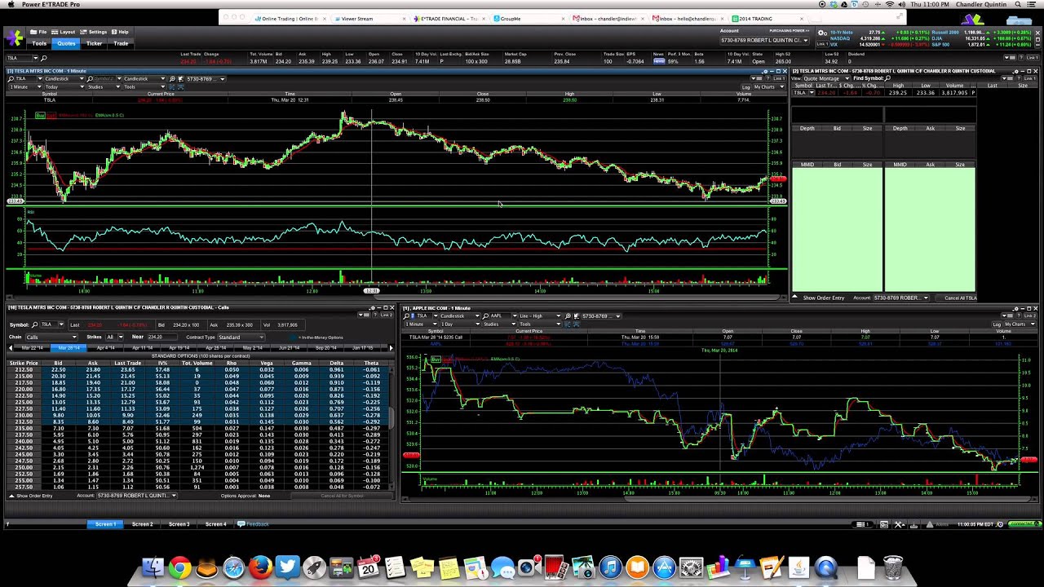1044x587 pixels.
Task: Switch to Screen 2
Action: 142,524
